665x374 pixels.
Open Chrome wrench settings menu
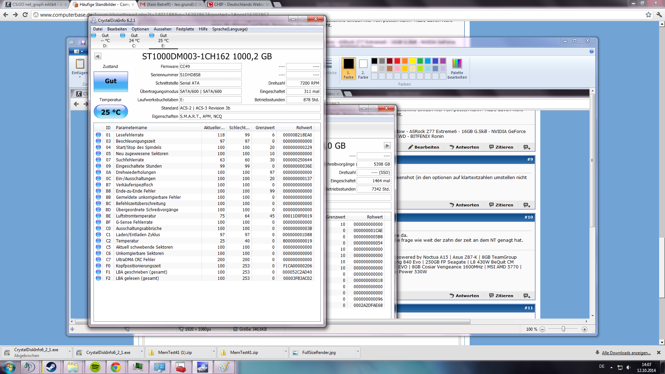point(659,15)
